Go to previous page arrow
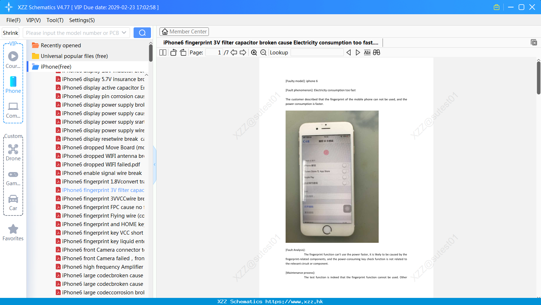This screenshot has height=305, width=541. (x=234, y=53)
